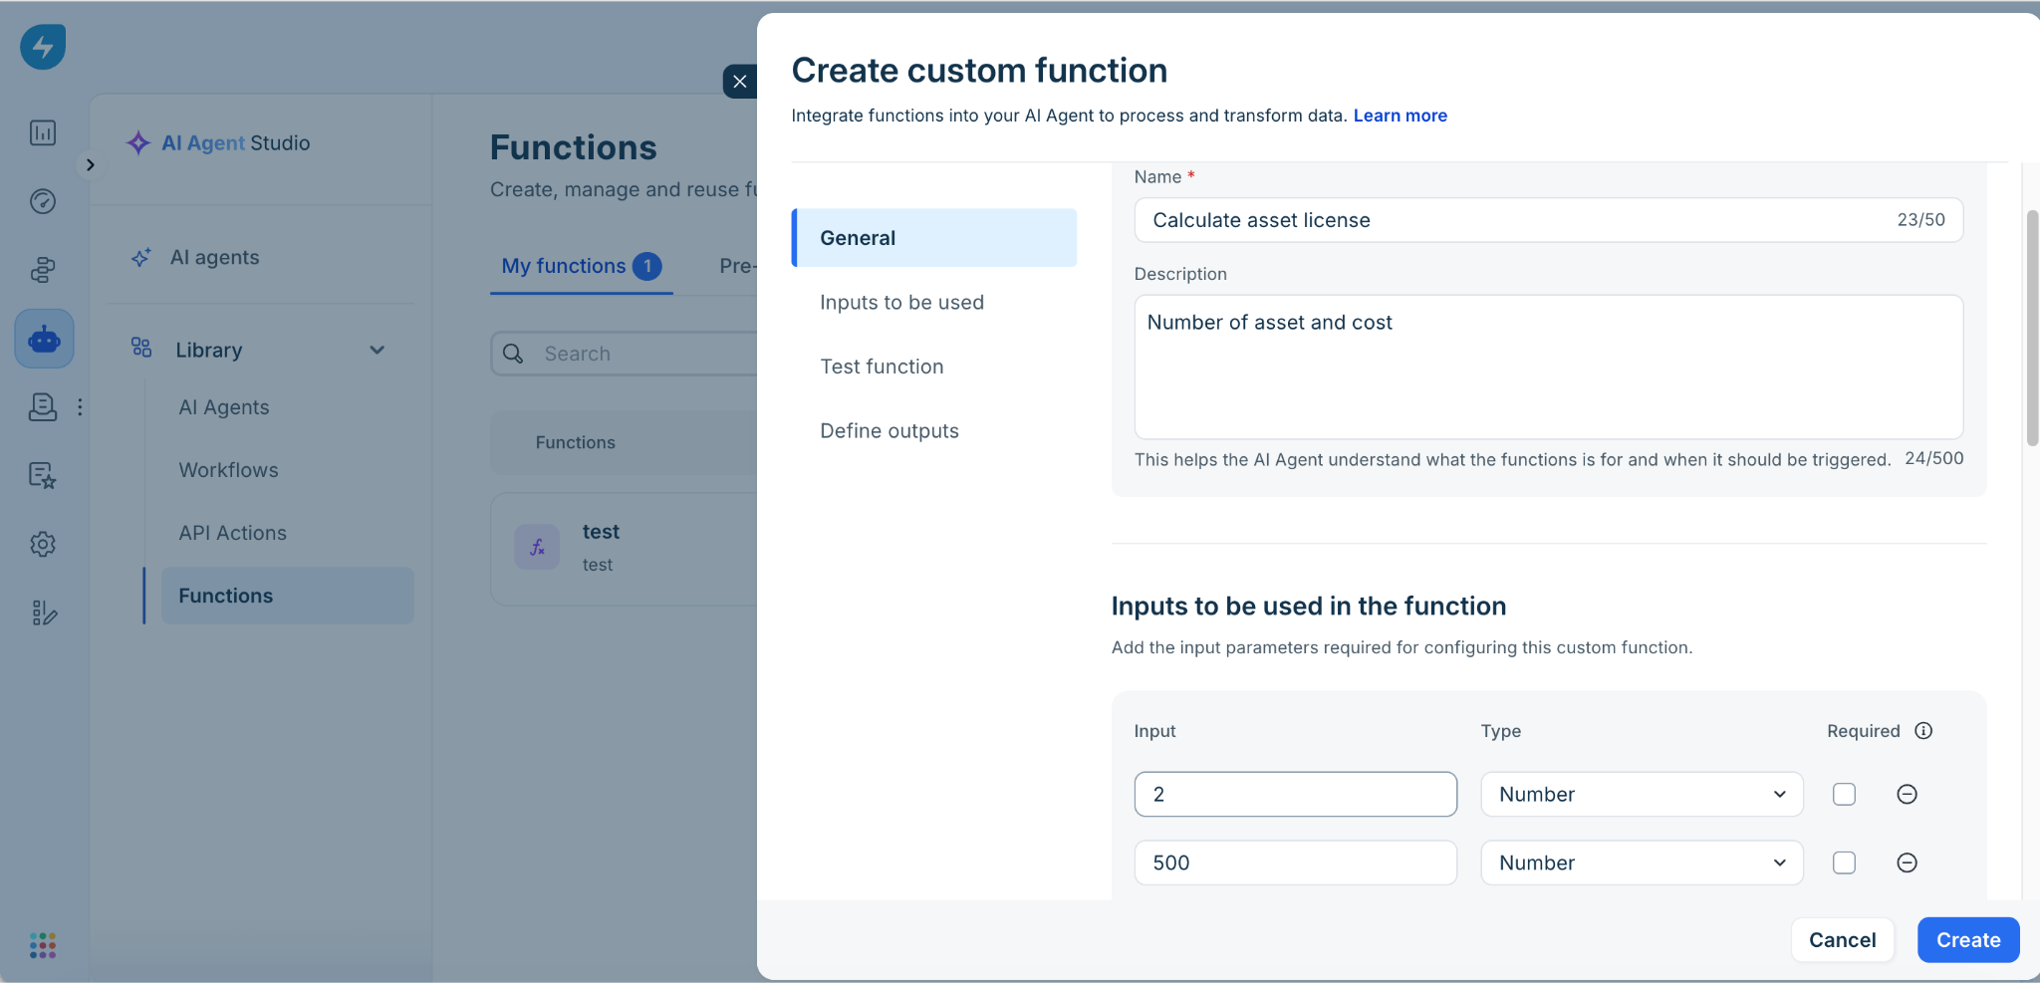
Task: Click the input field containing 500
Action: [x=1295, y=862]
